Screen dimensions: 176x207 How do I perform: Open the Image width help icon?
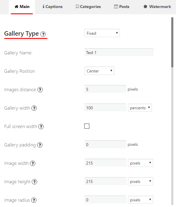(33, 163)
